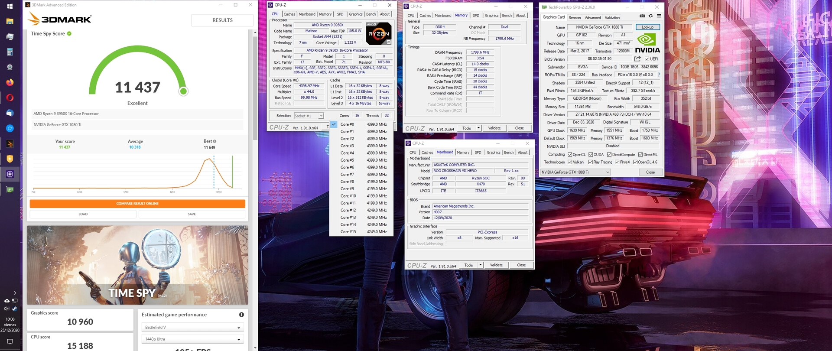Screen dimensions: 832x351
Task: Toggle the Vulkan checkbox
Action: (570, 162)
